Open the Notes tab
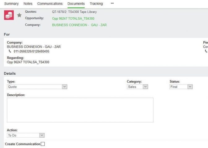The height and width of the screenshot is (148, 208). [x=28, y=4]
